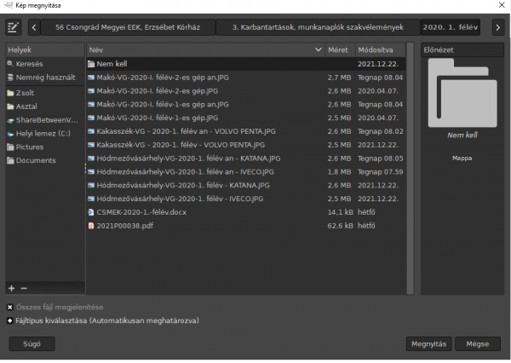The width and height of the screenshot is (511, 363).
Task: Click the Megnyitás button
Action: tap(428, 343)
